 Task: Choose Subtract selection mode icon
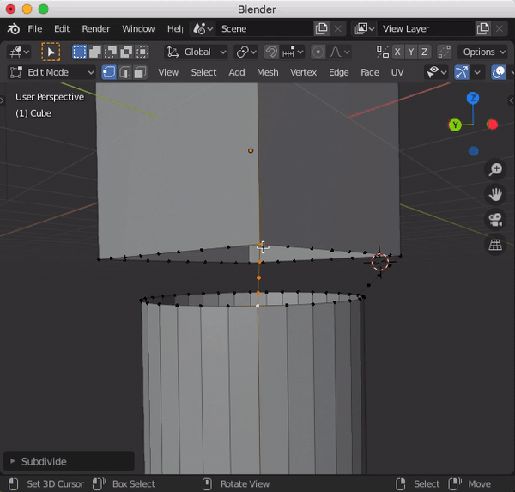tap(111, 52)
